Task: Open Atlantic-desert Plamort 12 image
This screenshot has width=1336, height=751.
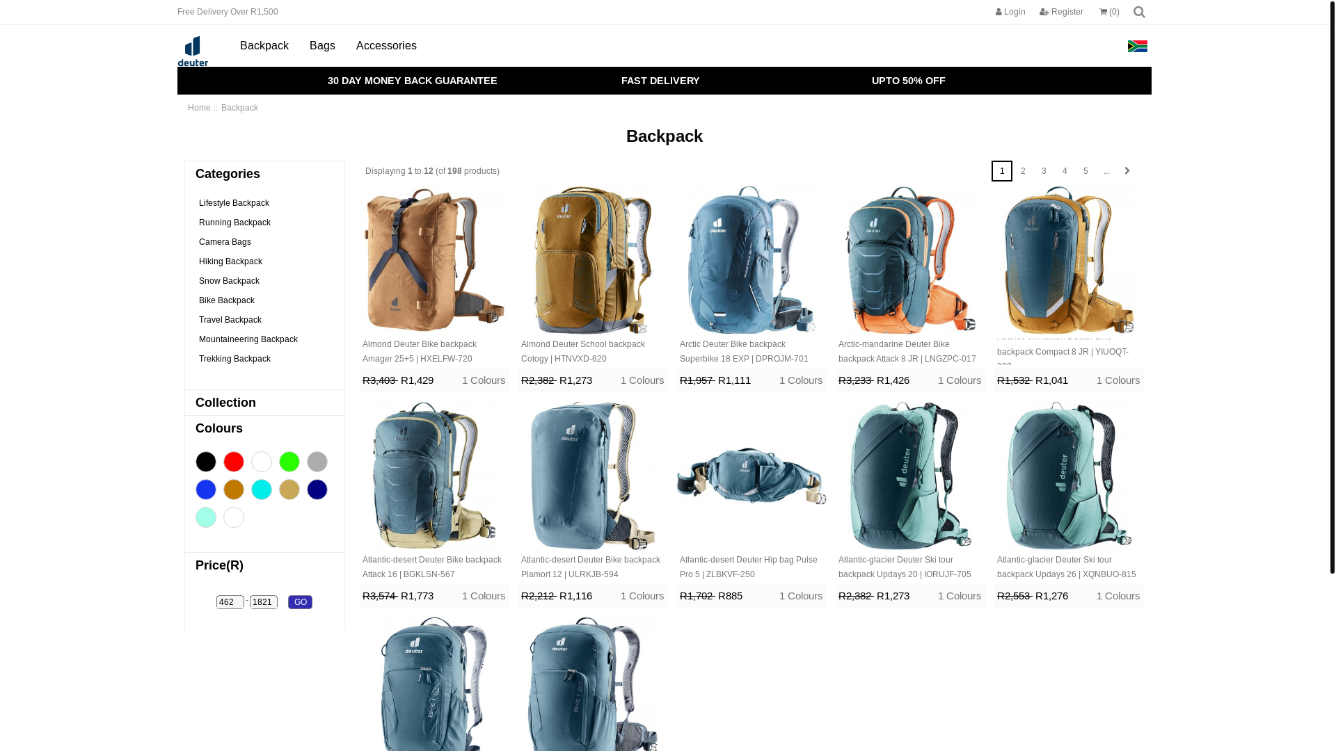Action: (593, 476)
